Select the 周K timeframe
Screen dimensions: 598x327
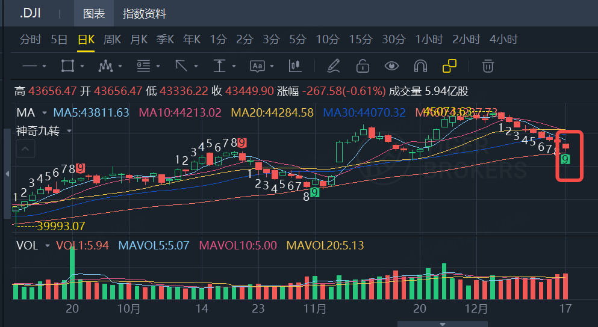click(112, 39)
